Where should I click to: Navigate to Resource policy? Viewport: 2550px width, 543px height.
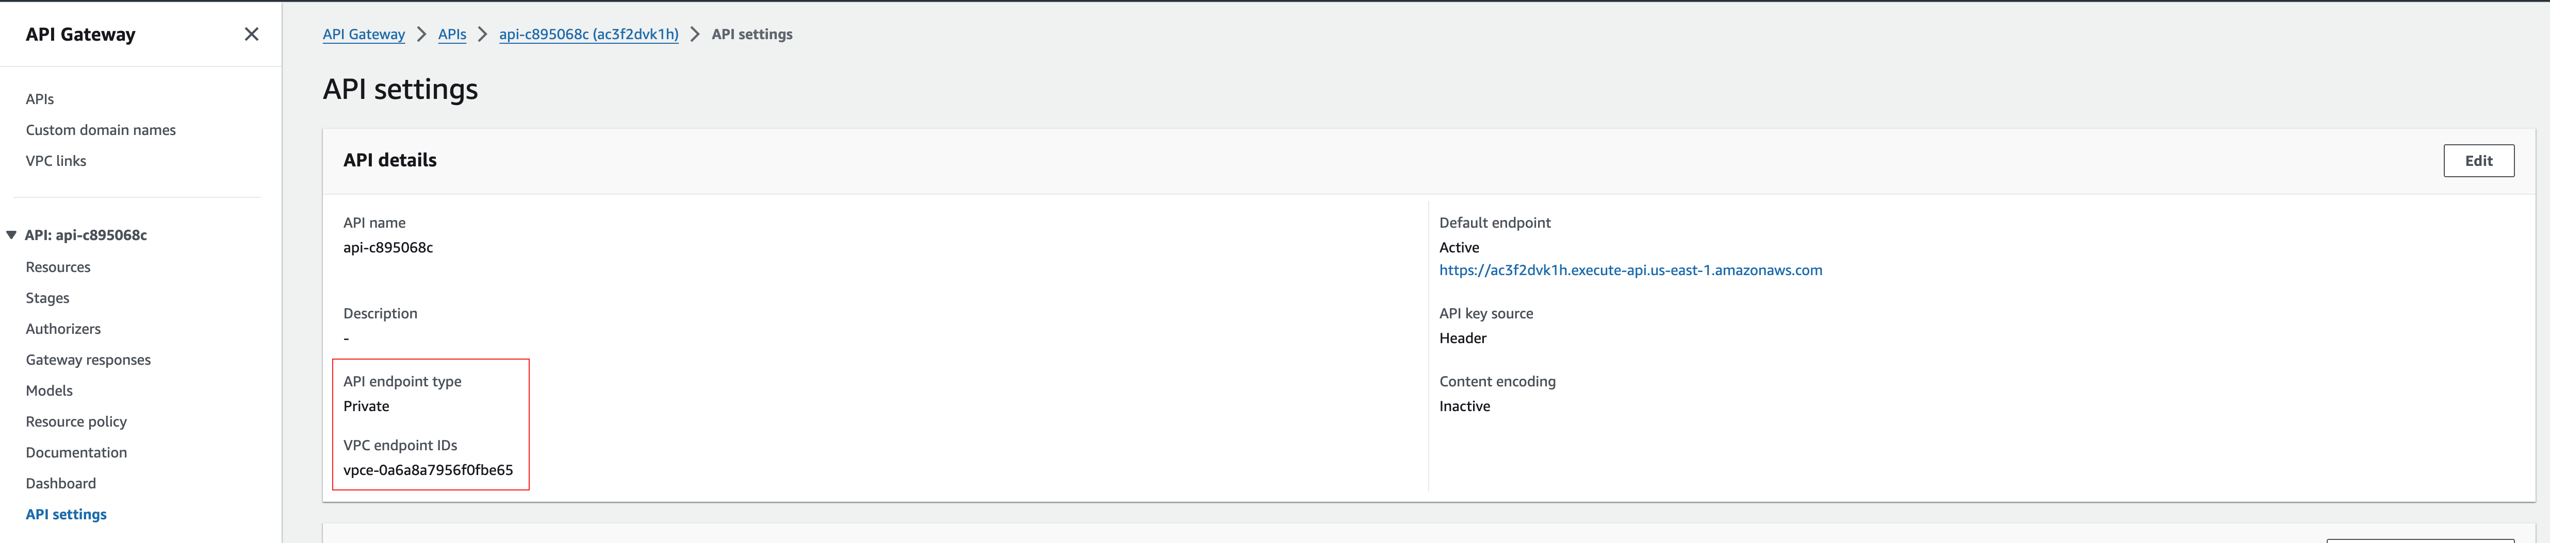pyautogui.click(x=76, y=420)
